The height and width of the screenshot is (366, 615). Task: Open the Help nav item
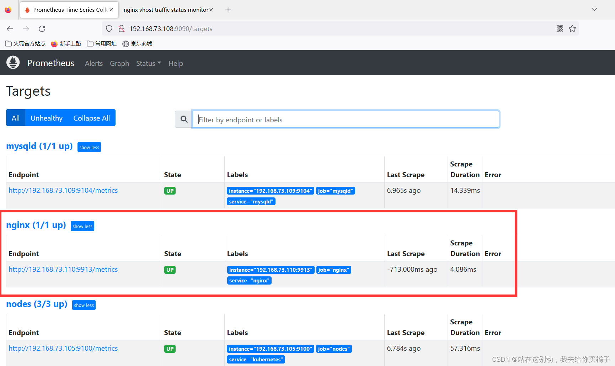(176, 63)
